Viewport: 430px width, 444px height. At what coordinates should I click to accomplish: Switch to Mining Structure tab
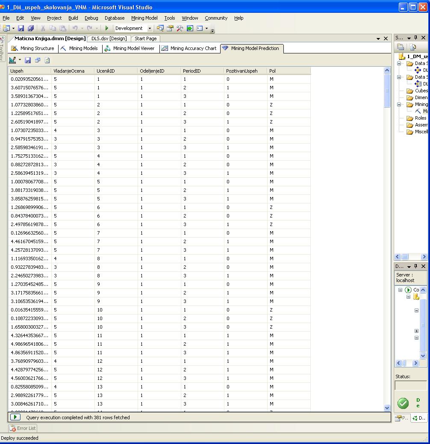pos(33,48)
